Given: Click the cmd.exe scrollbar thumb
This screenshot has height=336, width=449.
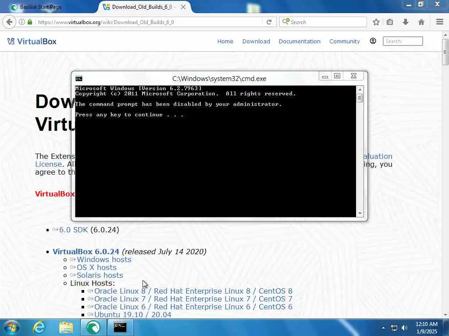Looking at the screenshot, I should pos(360,98).
